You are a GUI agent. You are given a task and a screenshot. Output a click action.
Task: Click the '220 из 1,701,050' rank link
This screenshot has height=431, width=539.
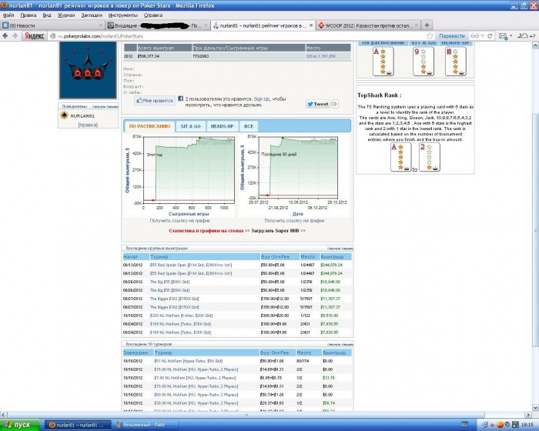pyautogui.click(x=320, y=56)
